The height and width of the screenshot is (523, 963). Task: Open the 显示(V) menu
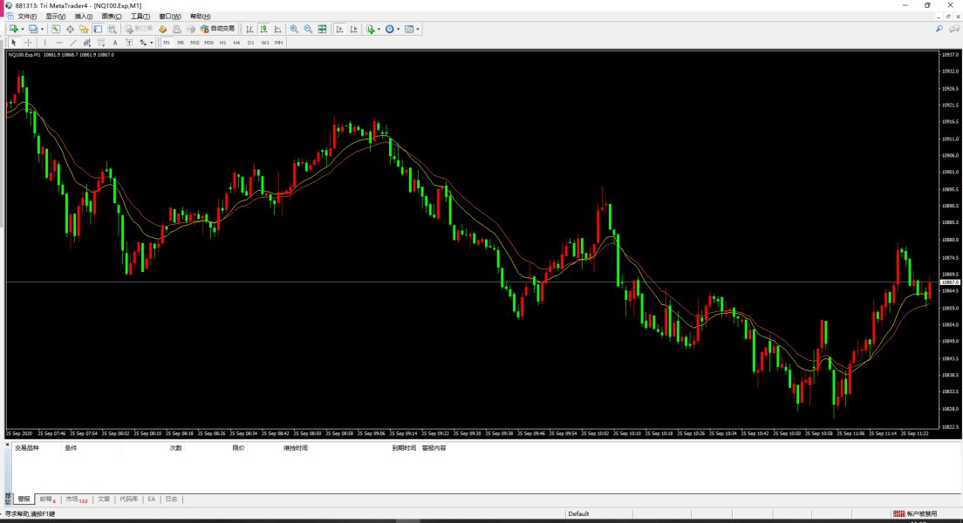[55, 17]
